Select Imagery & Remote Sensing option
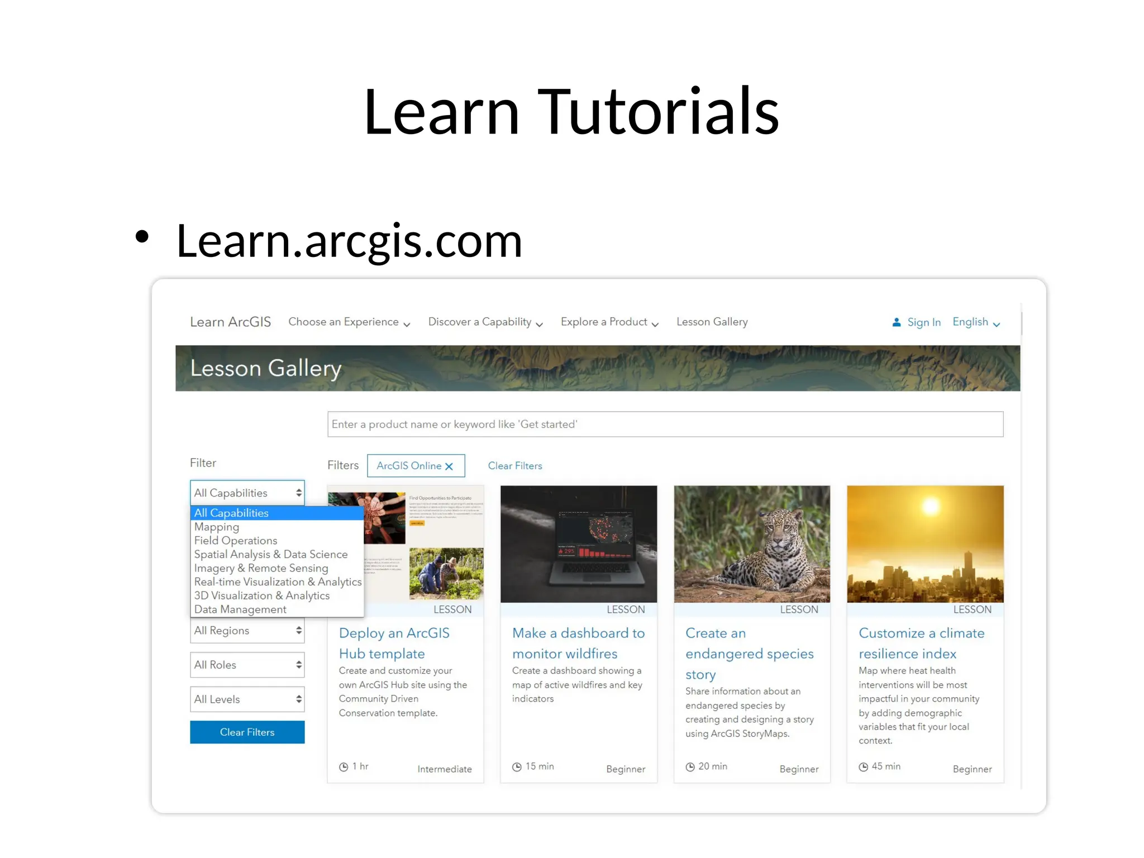Image resolution: width=1144 pixels, height=858 pixels. [x=277, y=568]
